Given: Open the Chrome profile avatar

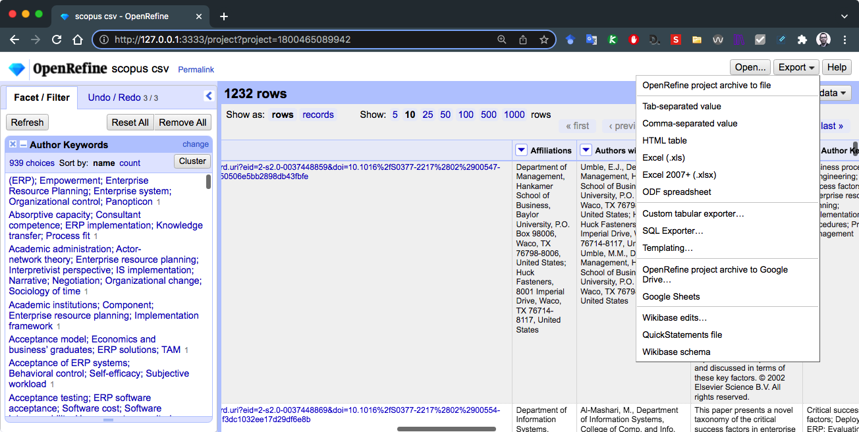Looking at the screenshot, I should point(823,40).
